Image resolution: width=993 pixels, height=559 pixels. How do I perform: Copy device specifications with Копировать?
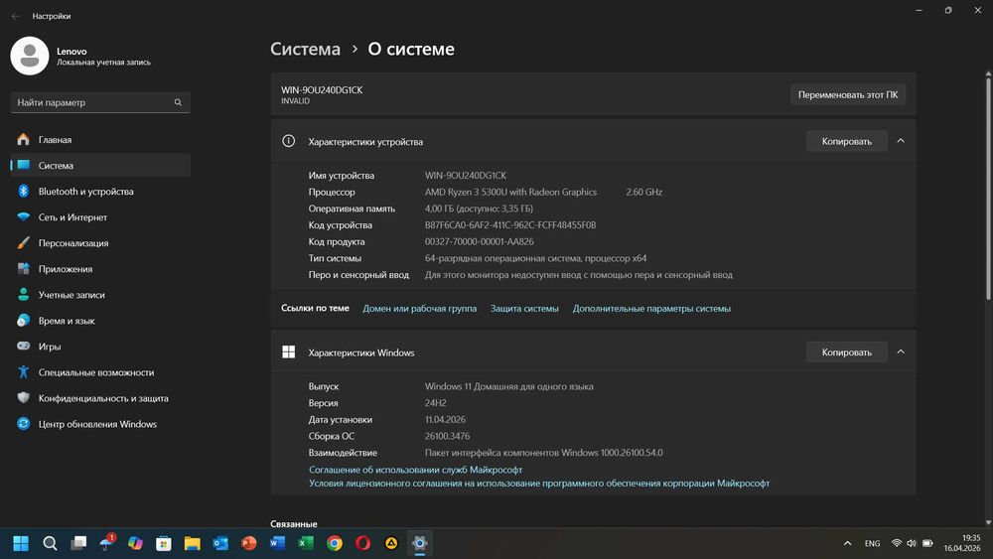[847, 141]
